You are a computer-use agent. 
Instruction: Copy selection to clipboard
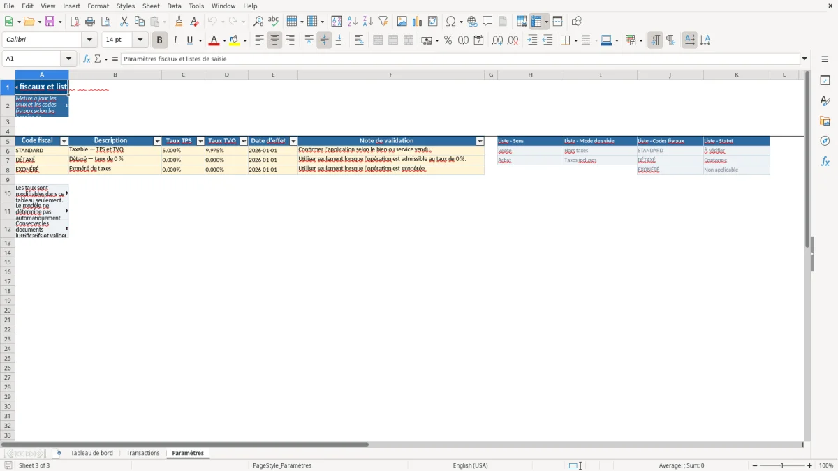click(x=140, y=22)
